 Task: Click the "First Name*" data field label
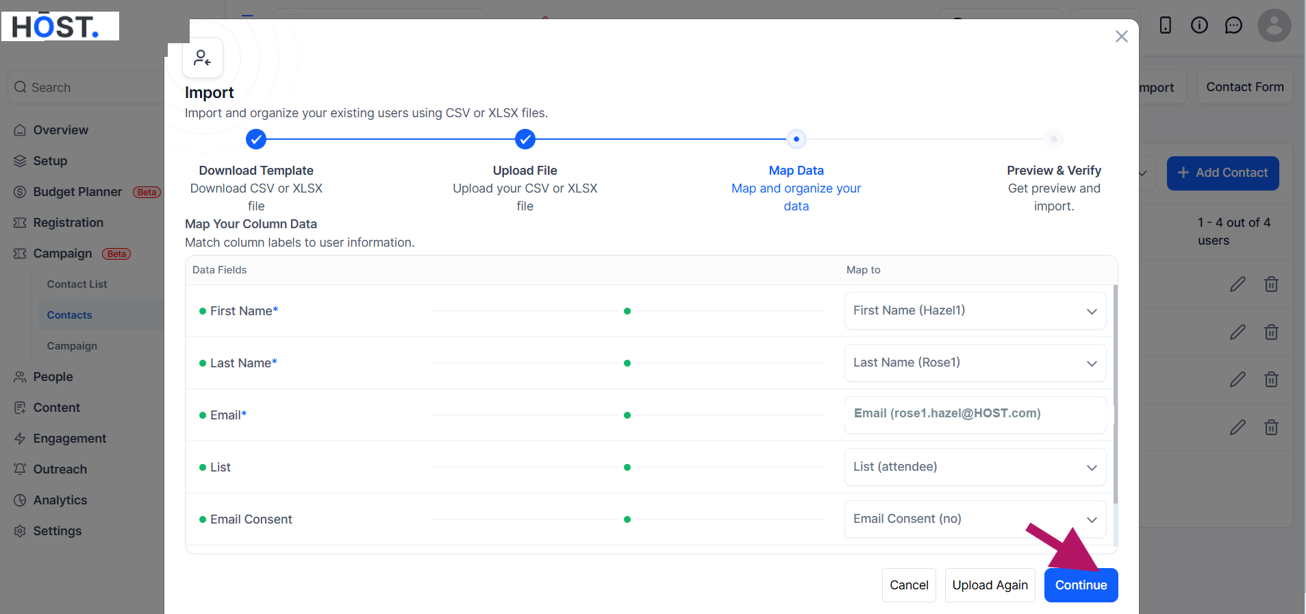coord(244,311)
